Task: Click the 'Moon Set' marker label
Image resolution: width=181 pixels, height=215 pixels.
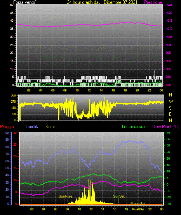Action: coord(138,203)
